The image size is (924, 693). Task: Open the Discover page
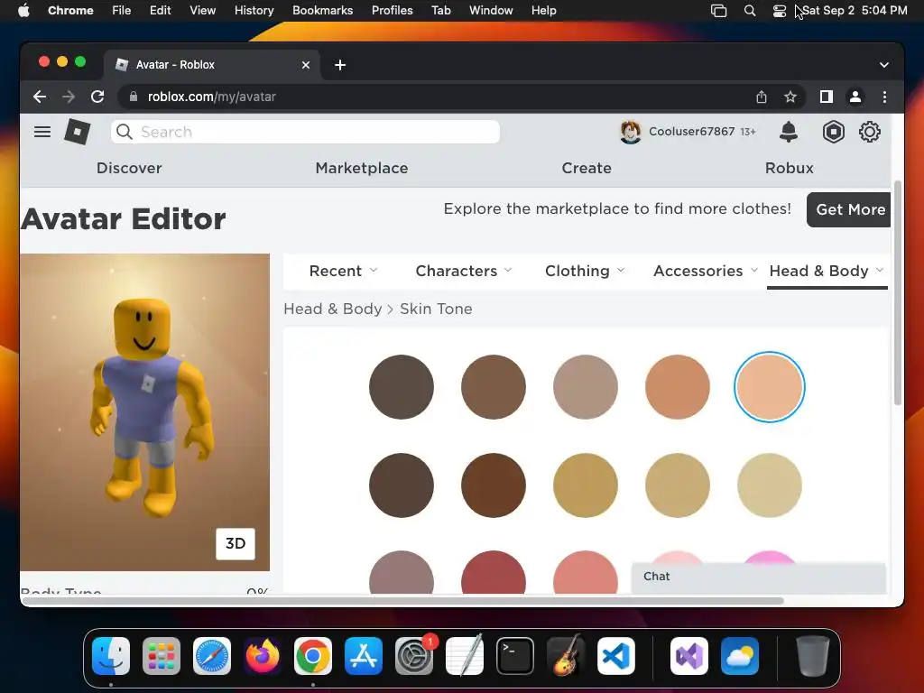point(129,168)
